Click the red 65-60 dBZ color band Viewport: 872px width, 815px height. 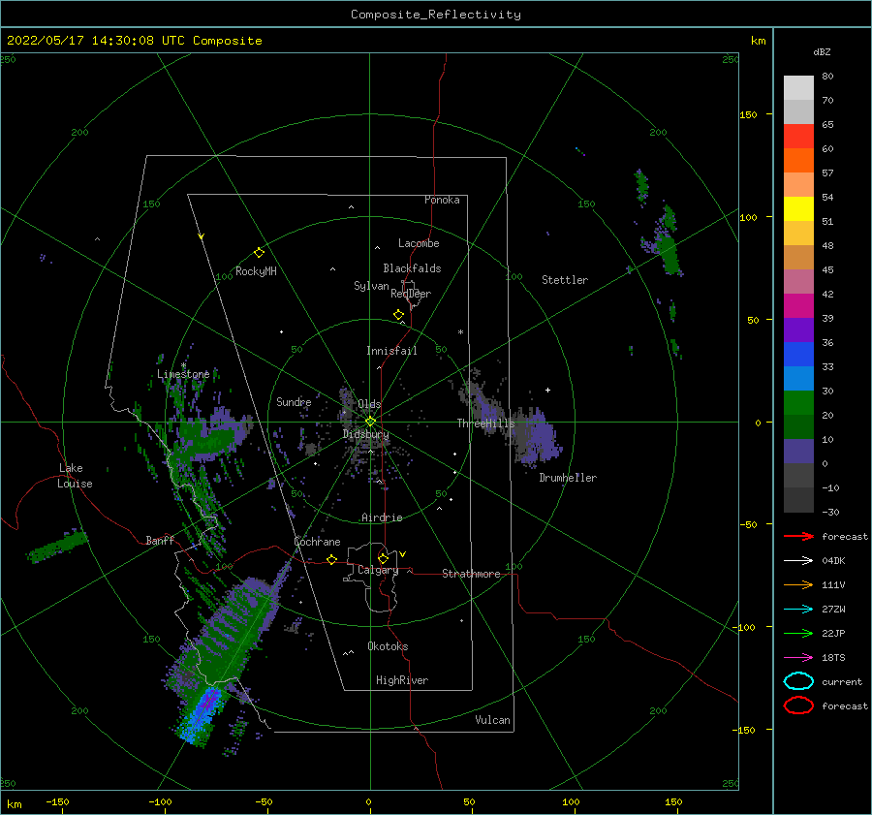tap(798, 137)
